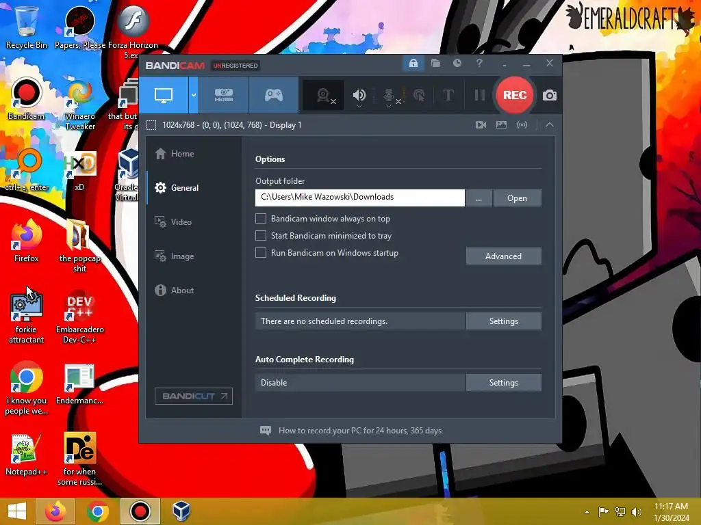Open the video list camcorder icon
Image resolution: width=701 pixels, height=525 pixels.
coord(481,125)
